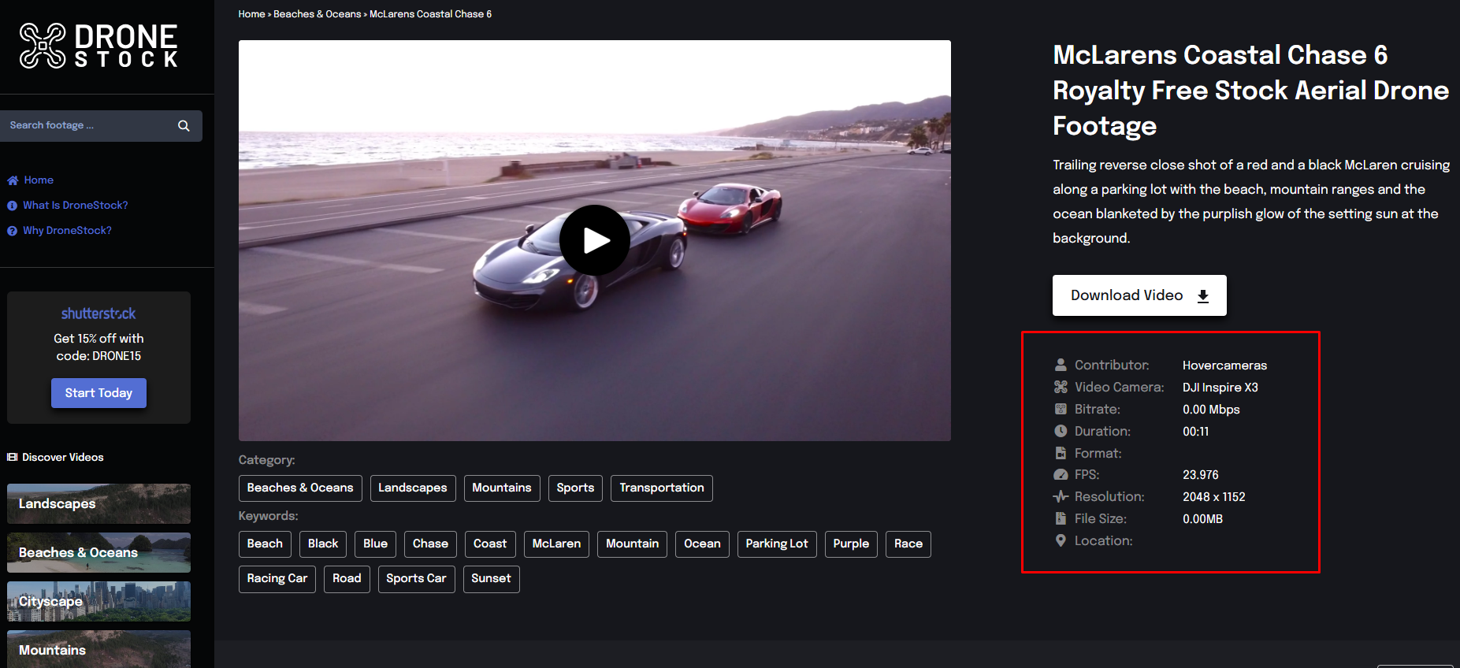
Task: Click the McLaren keyword tag
Action: point(556,544)
